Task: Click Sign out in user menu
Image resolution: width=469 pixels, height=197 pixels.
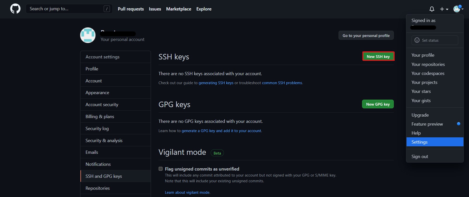Action: click(x=435, y=157)
